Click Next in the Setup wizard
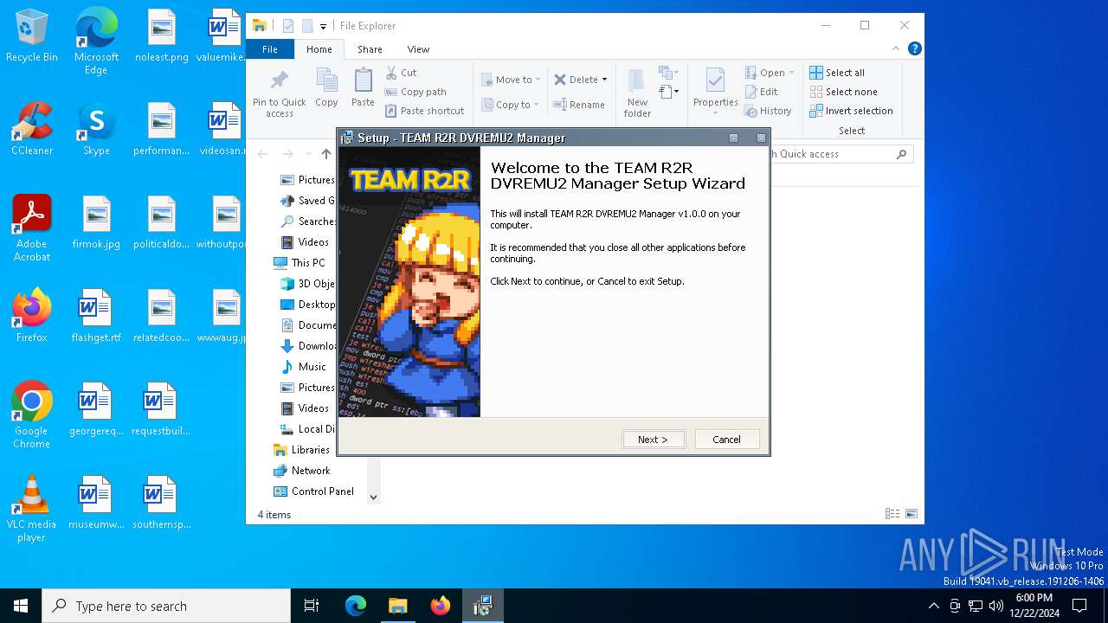 coord(654,440)
